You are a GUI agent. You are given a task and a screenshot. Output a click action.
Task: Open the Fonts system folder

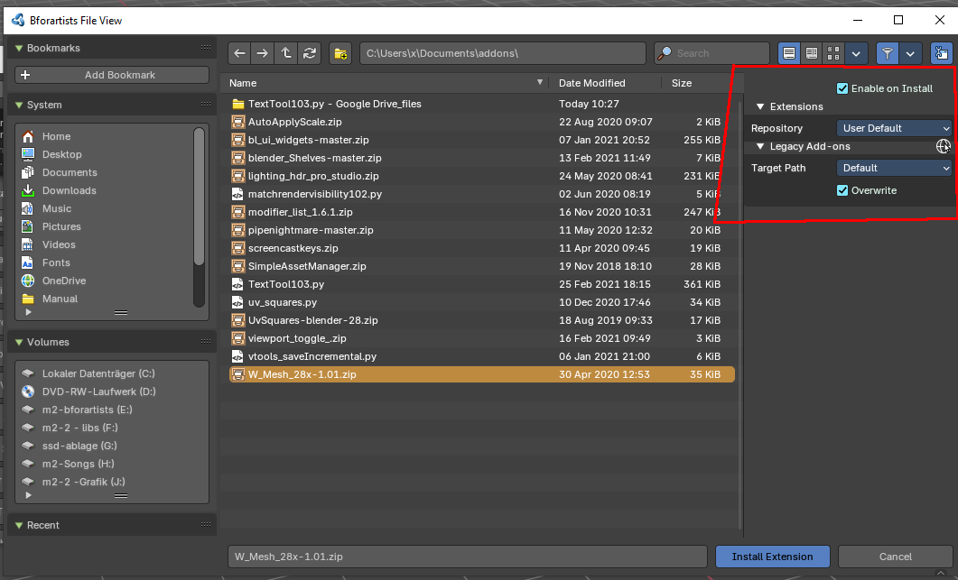pos(56,262)
